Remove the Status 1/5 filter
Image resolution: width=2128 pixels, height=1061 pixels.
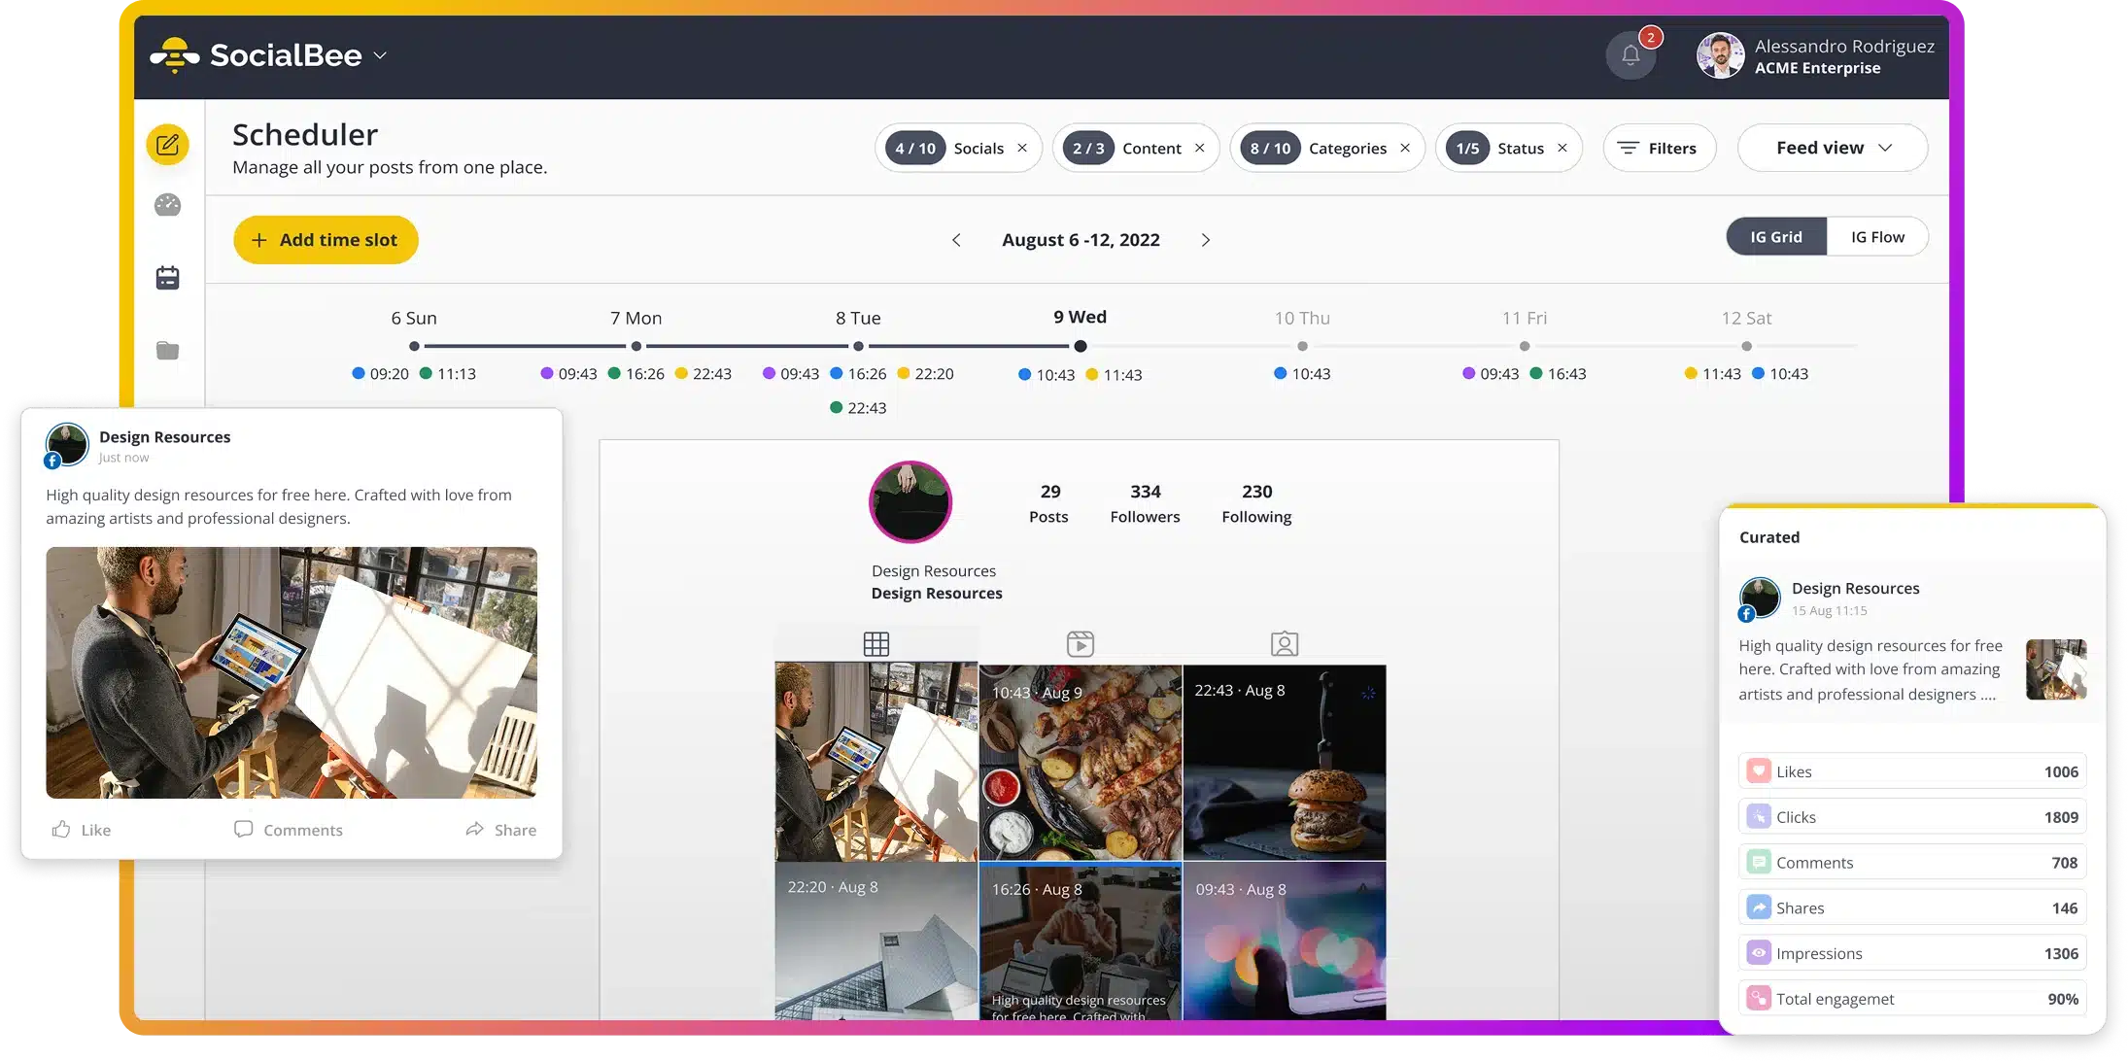[x=1562, y=148]
